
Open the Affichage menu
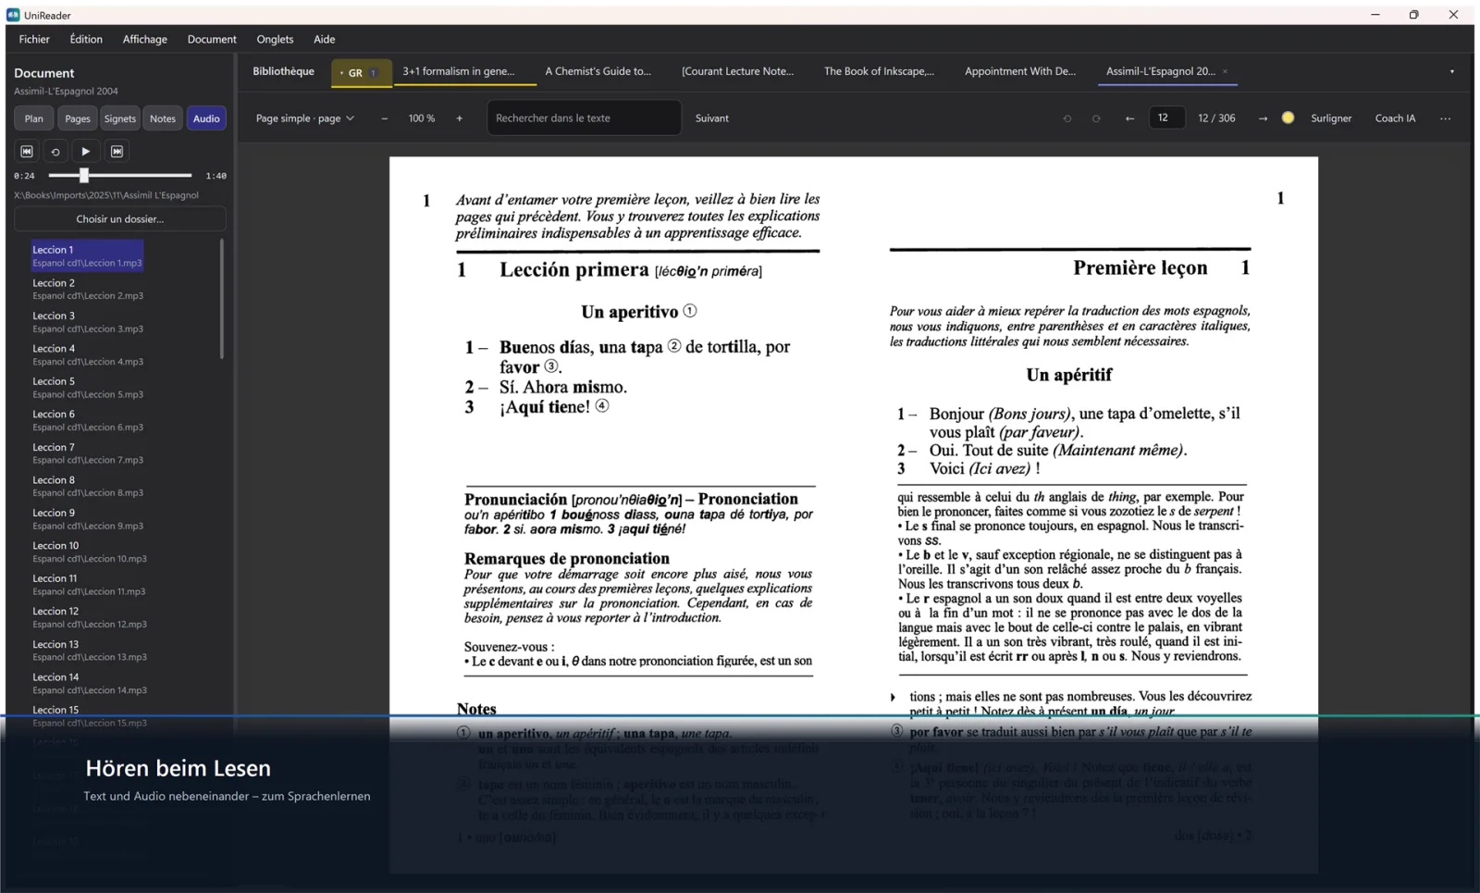tap(145, 39)
